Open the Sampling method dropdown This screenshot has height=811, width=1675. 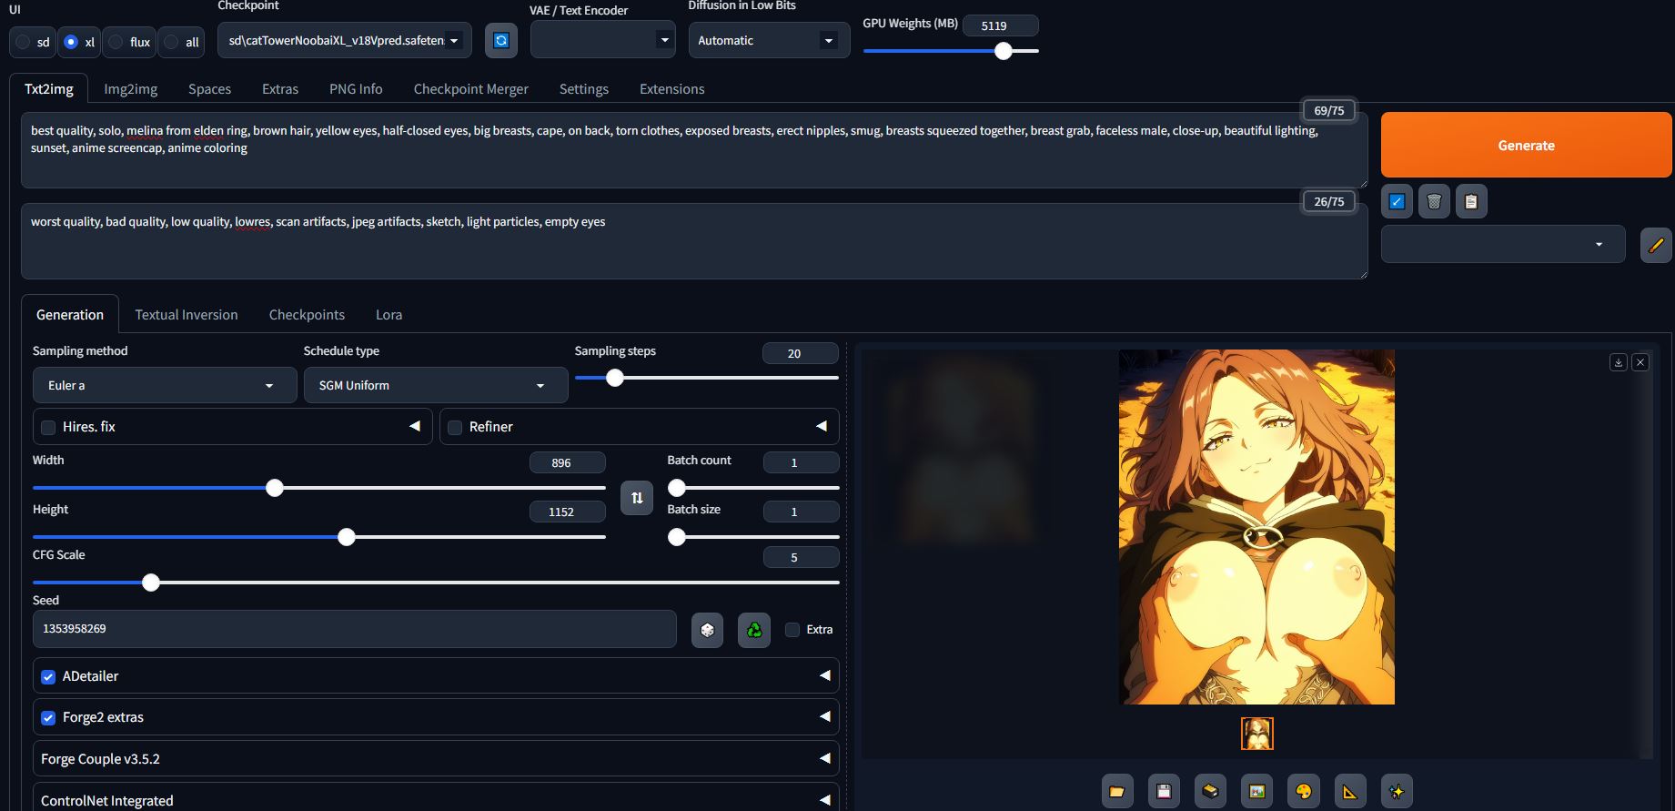165,385
